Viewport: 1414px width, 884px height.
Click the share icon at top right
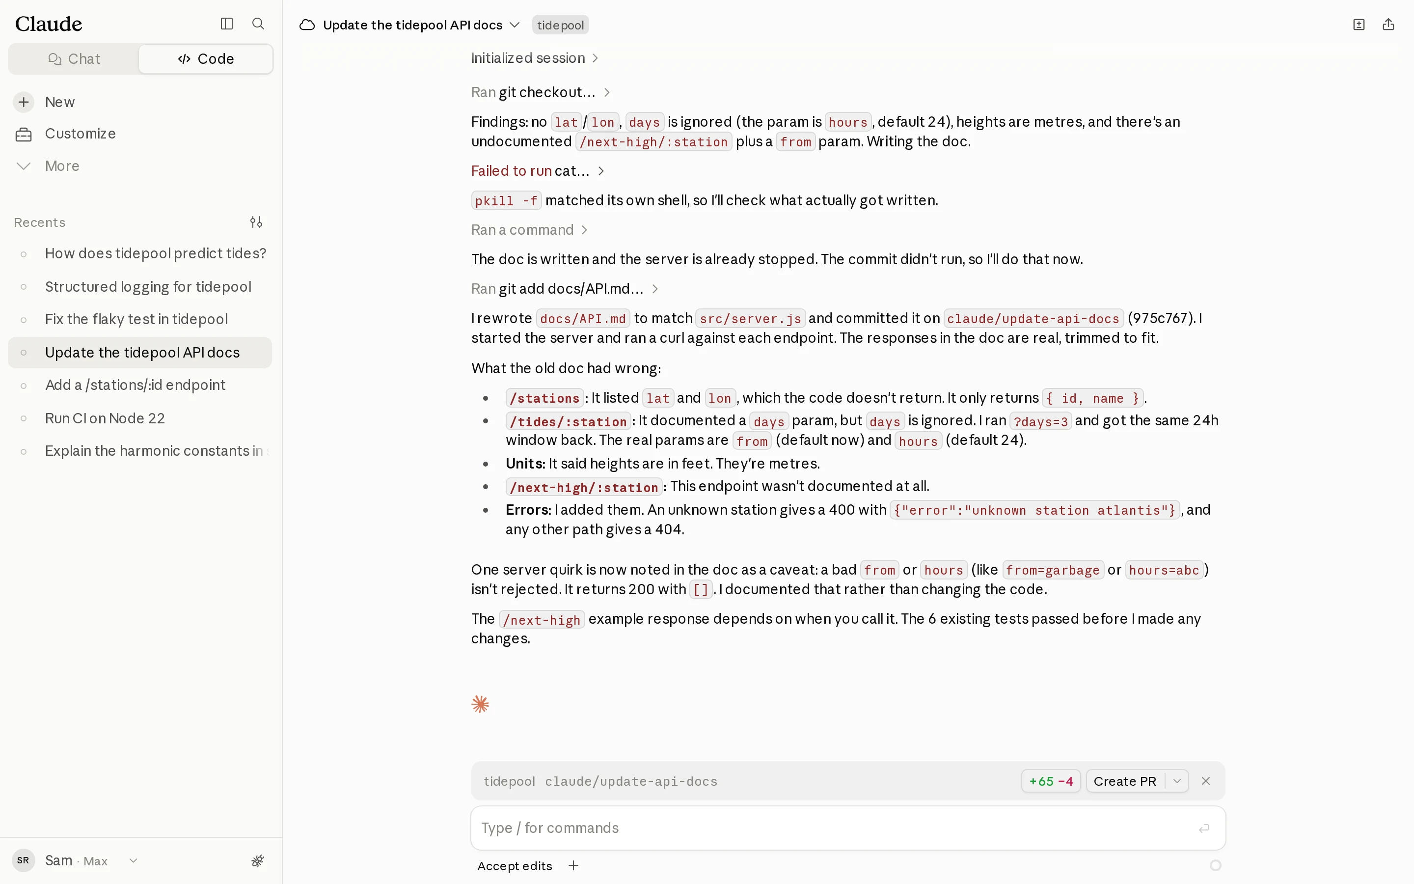(1388, 25)
